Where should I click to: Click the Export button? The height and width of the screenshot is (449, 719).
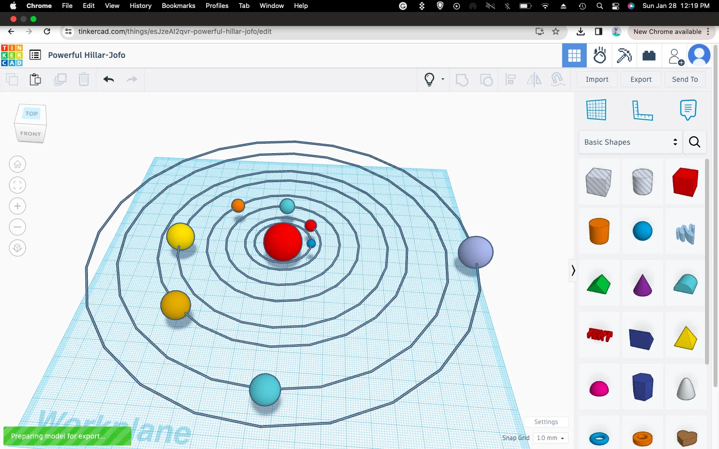tap(641, 79)
